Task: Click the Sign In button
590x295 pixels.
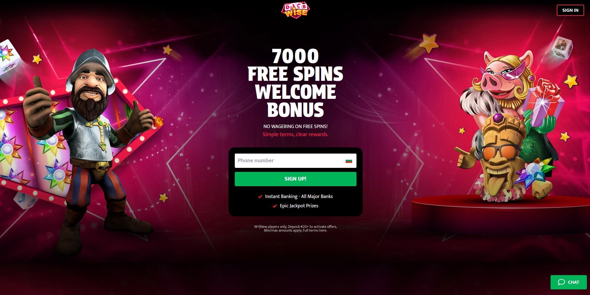Action: coord(570,10)
